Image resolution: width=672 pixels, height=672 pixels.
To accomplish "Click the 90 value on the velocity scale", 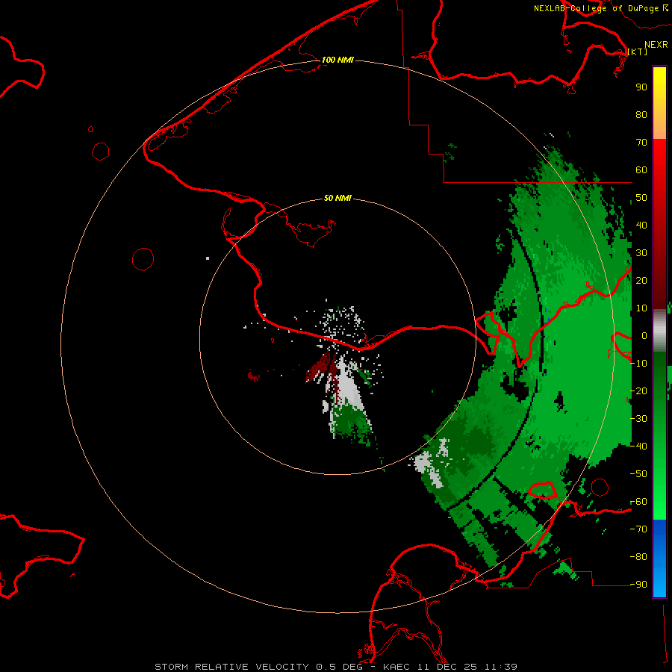I will [641, 87].
